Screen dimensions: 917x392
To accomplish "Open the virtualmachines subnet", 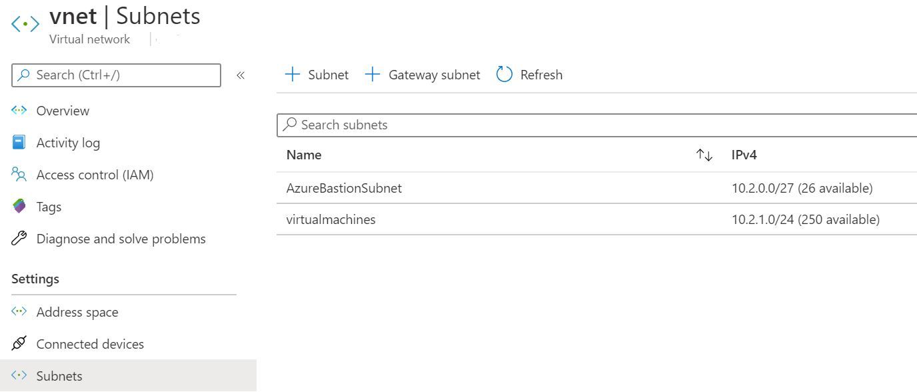I will [331, 219].
